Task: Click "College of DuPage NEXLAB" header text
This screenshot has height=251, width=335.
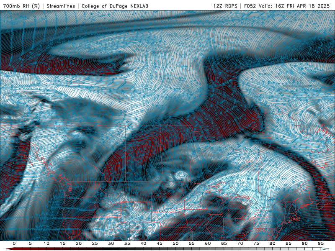Action: point(115,6)
